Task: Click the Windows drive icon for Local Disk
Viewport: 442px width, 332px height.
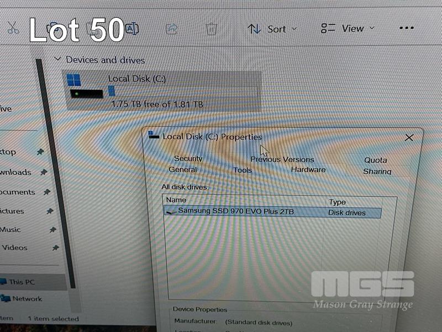Action: [74, 80]
